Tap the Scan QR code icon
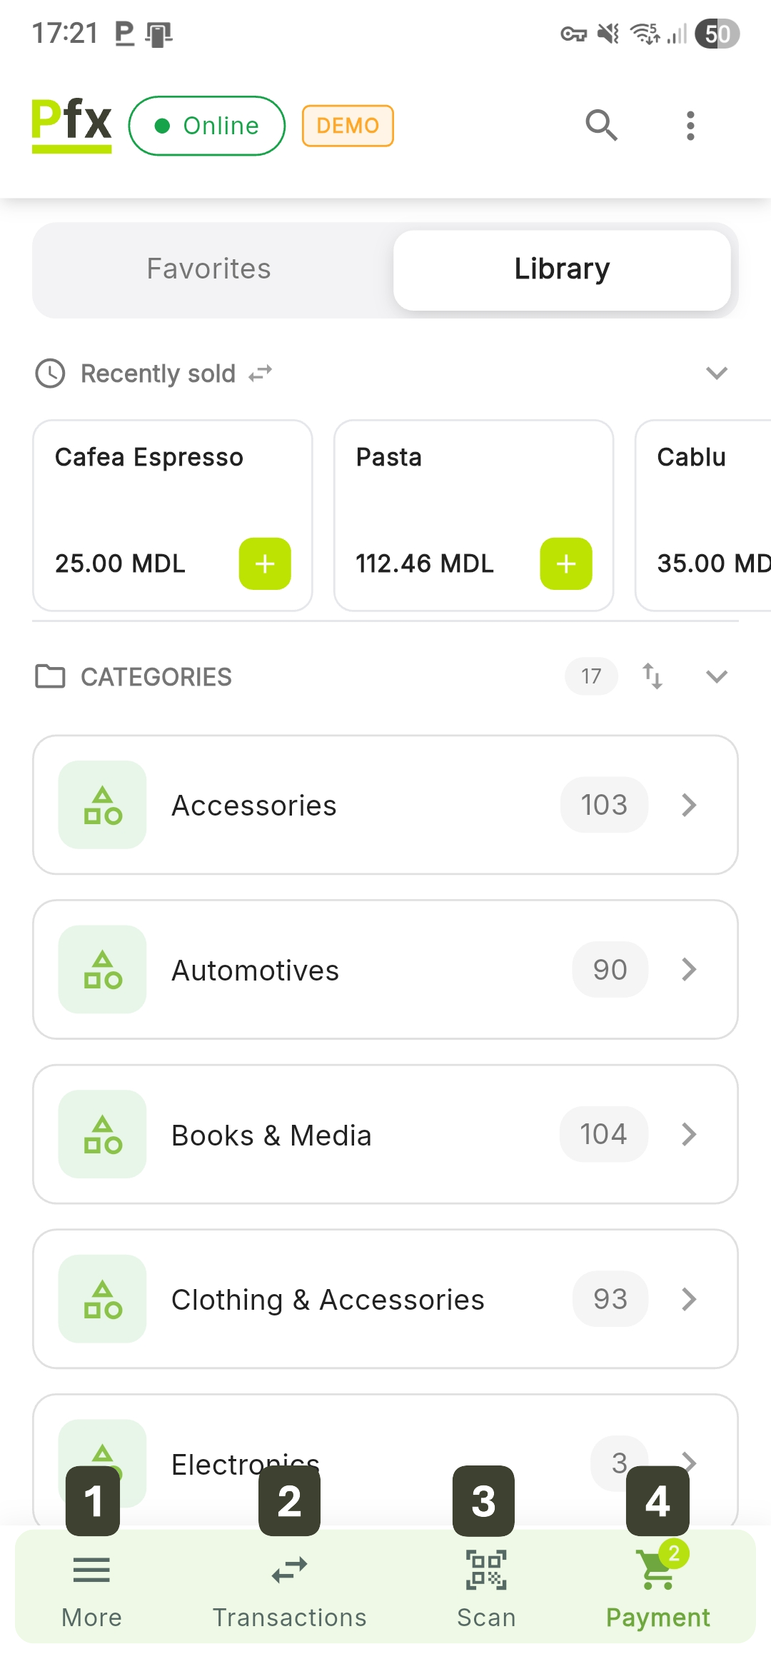This screenshot has height=1654, width=771. (486, 1571)
